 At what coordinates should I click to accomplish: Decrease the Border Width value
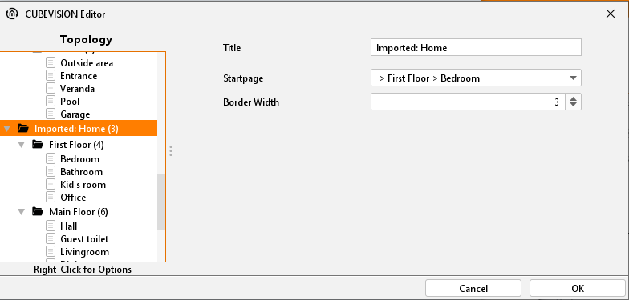click(573, 105)
